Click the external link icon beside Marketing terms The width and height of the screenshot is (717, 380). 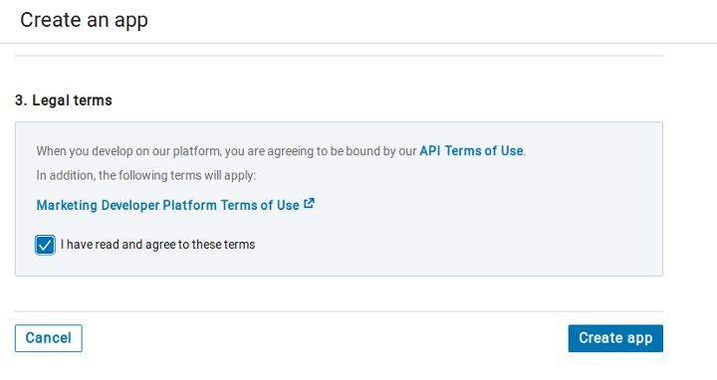(309, 204)
